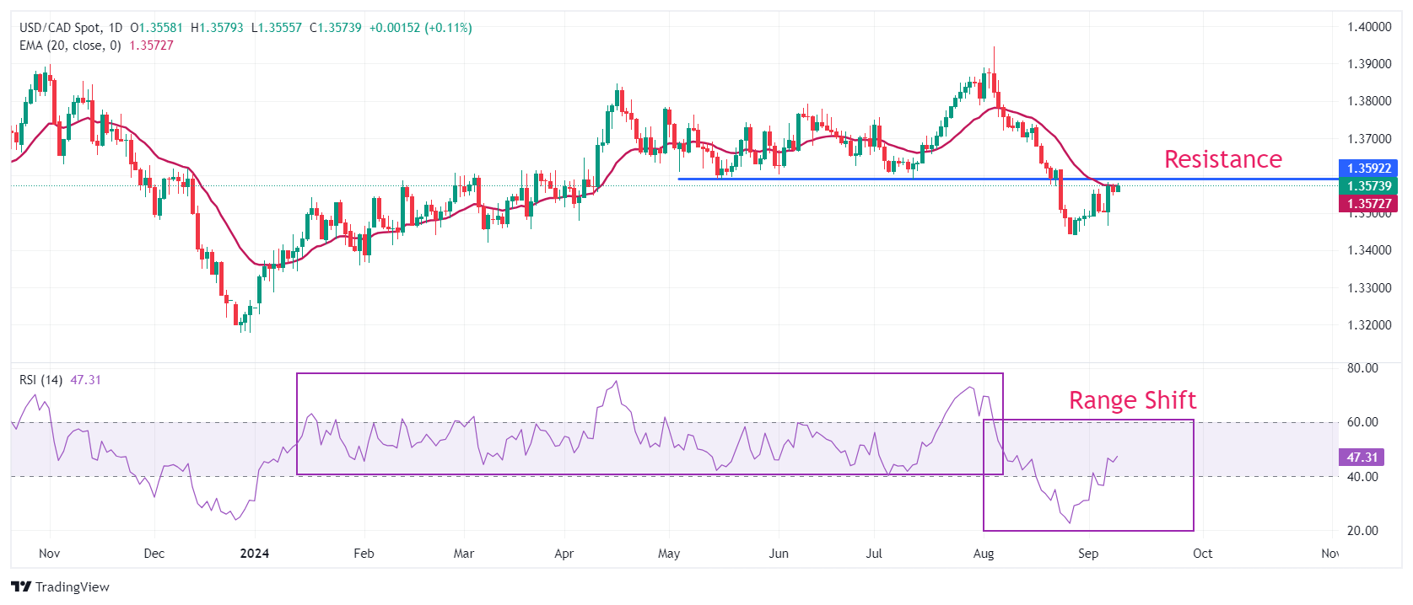Select the Range Shift text annotation
The width and height of the screenshot is (1413, 605).
pyautogui.click(x=1132, y=400)
